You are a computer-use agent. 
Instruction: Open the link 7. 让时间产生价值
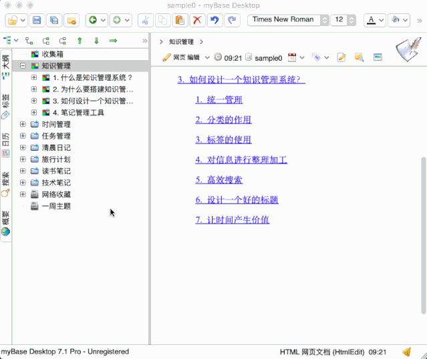(x=233, y=220)
